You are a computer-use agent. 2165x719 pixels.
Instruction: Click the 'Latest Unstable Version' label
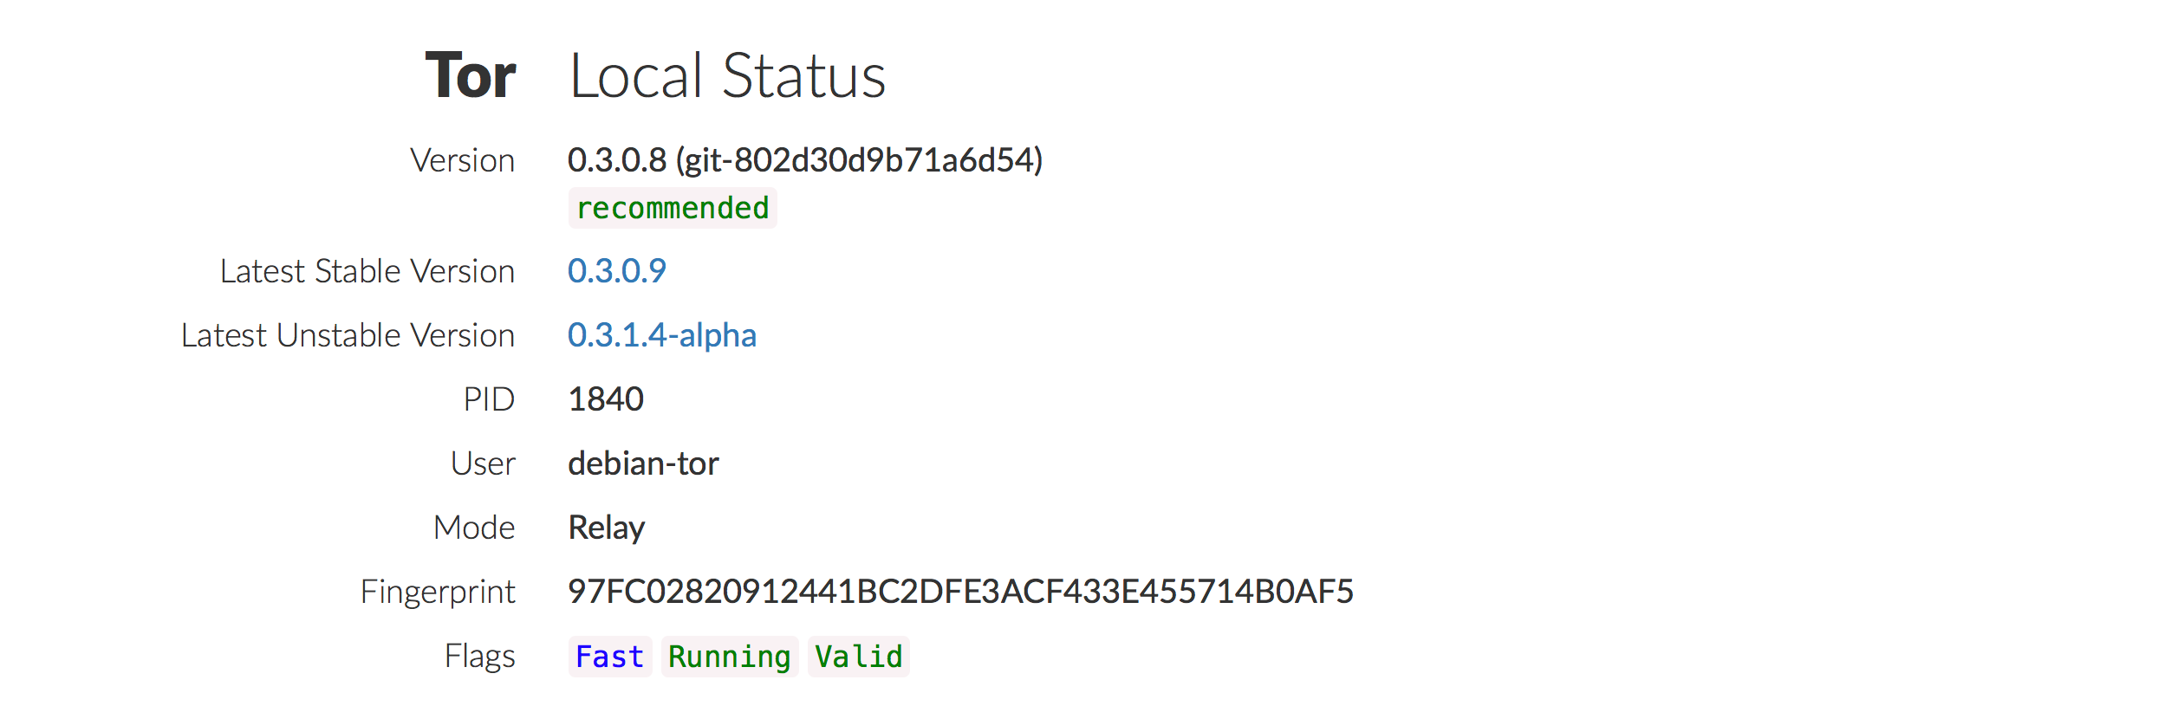pos(348,335)
